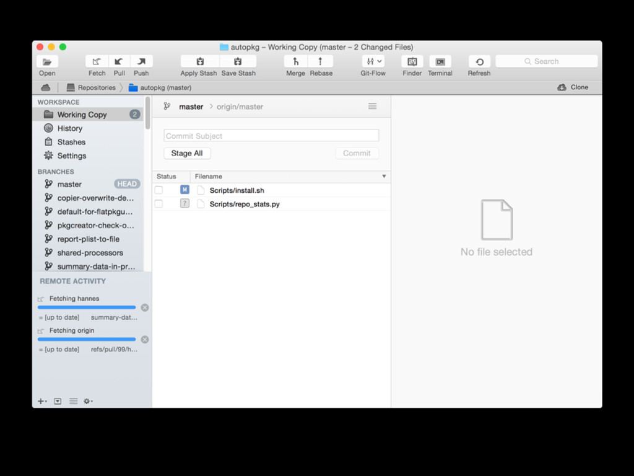Open the History view
This screenshot has width=634, height=476.
[x=88, y=128]
